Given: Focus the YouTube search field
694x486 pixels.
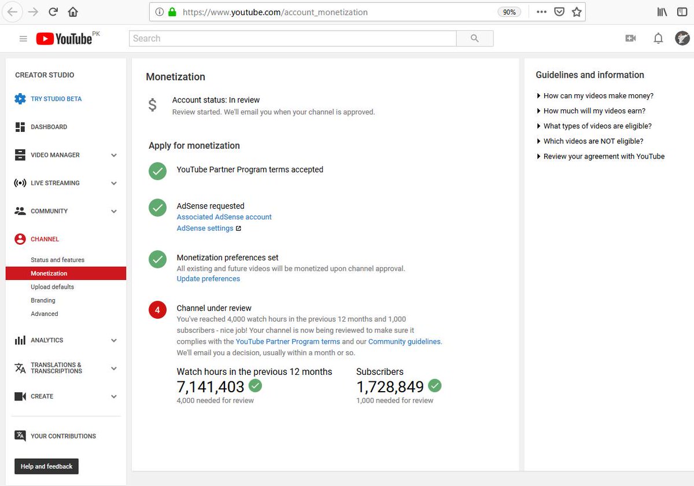Looking at the screenshot, I should point(293,38).
